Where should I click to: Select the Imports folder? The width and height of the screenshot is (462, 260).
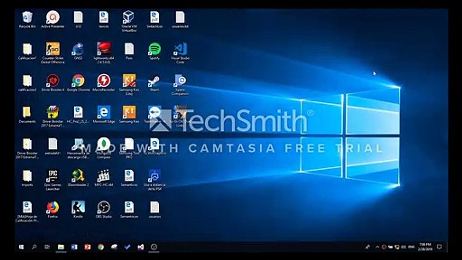(x=27, y=178)
